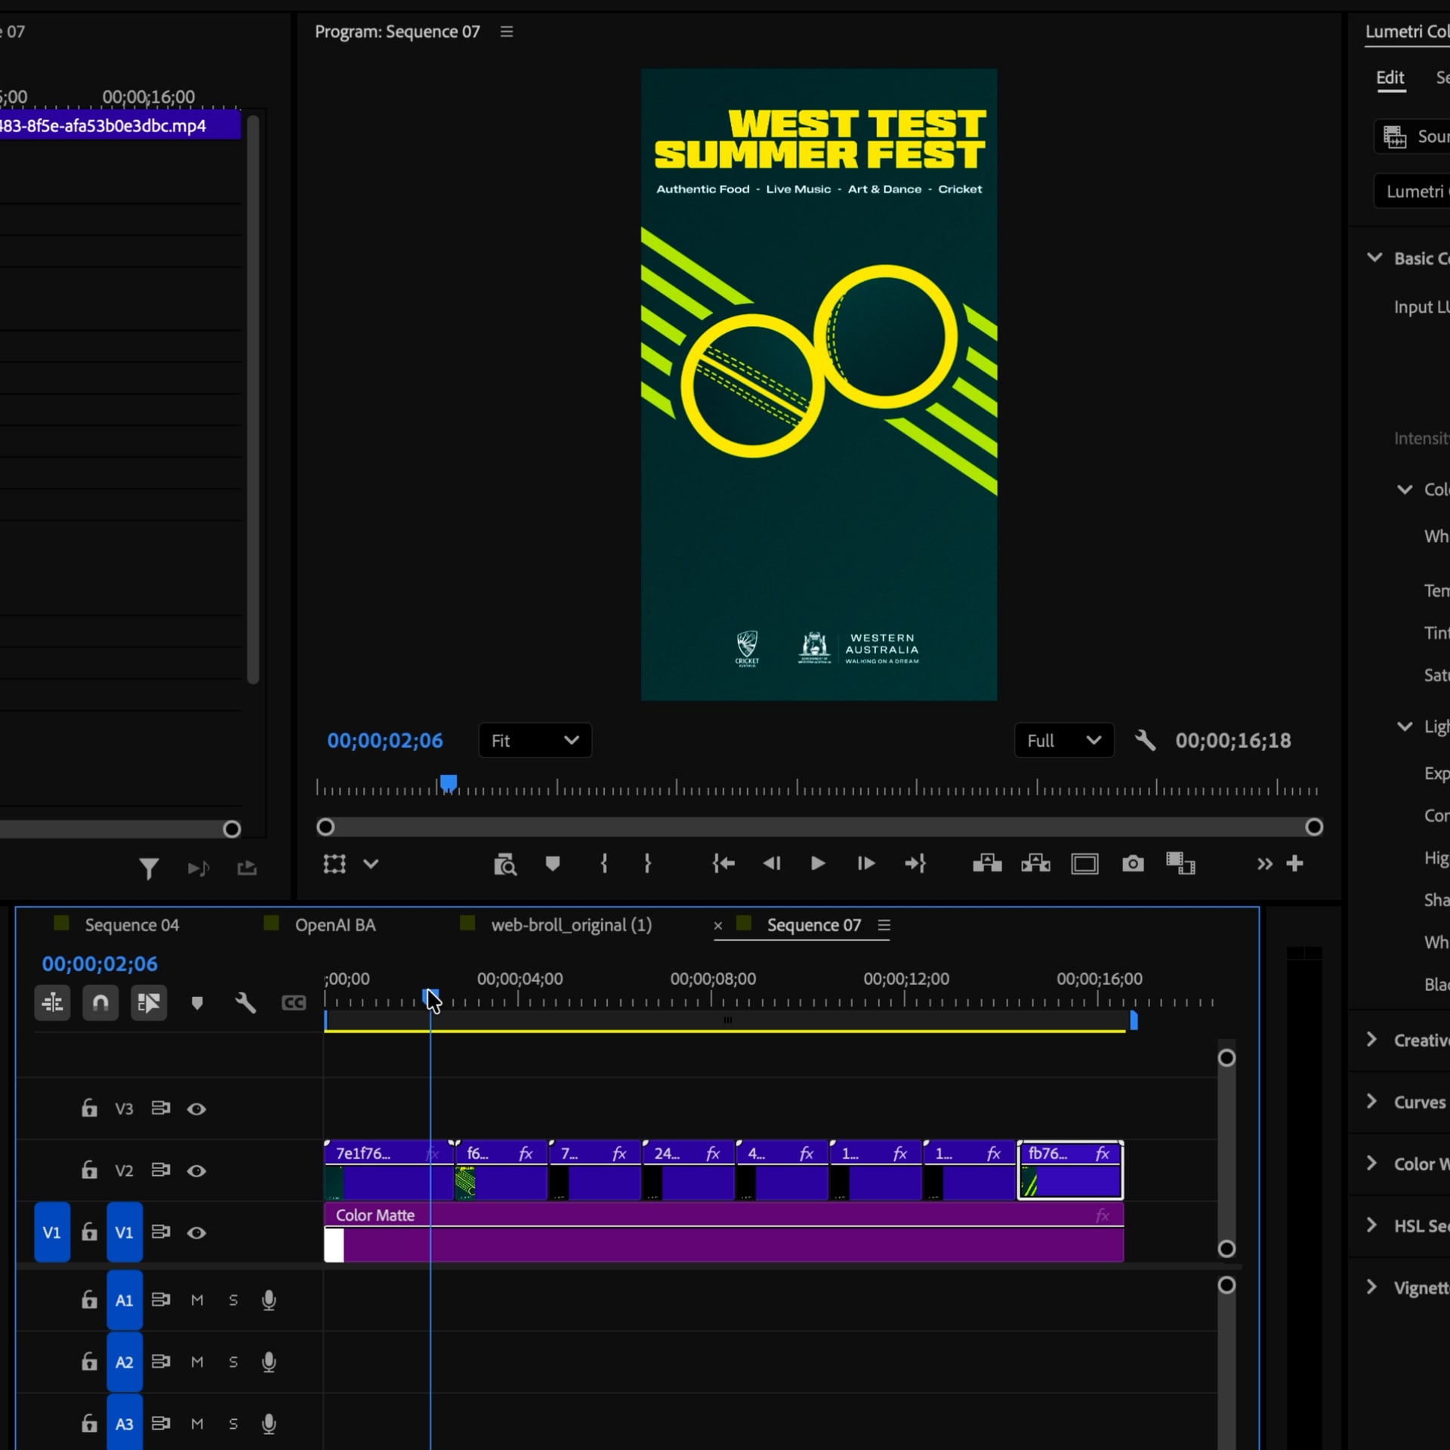Toggle insert sequences as nests icon
The height and width of the screenshot is (1450, 1450).
(52, 1003)
